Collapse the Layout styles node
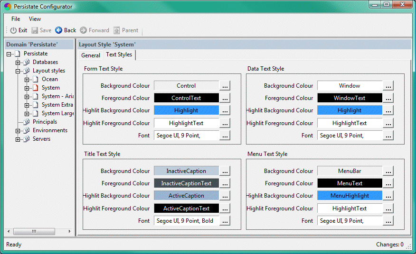The width and height of the screenshot is (416, 254). click(x=18, y=71)
